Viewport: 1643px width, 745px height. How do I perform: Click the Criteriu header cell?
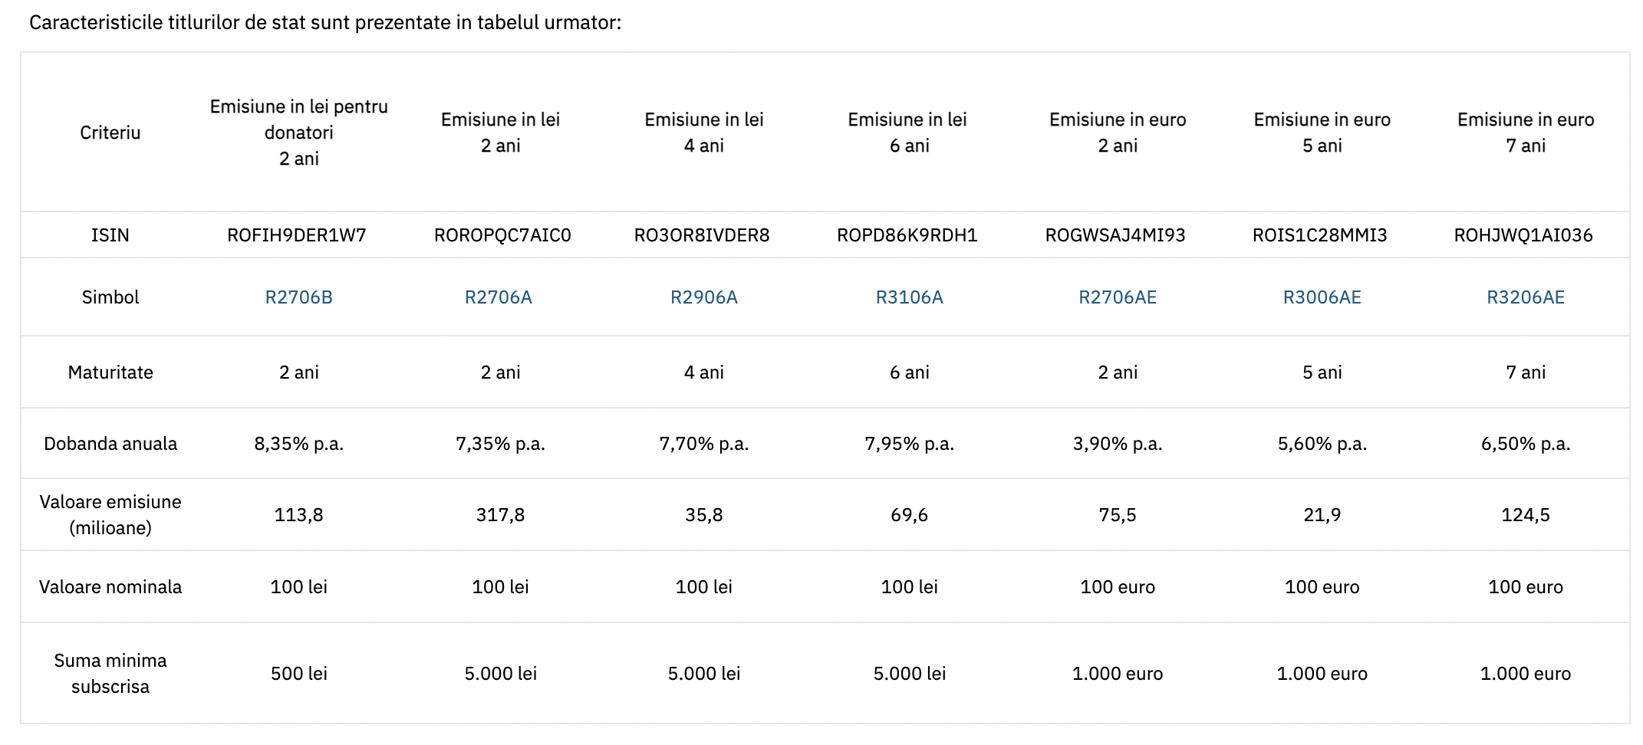(x=110, y=133)
